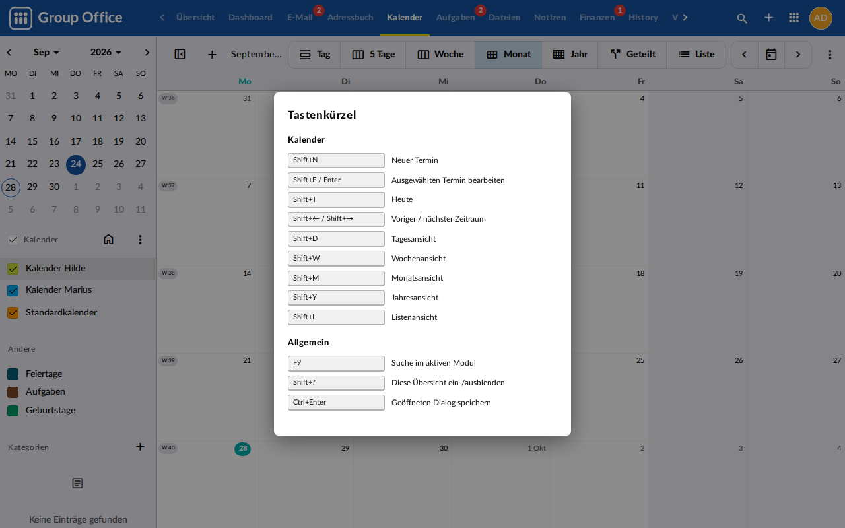Viewport: 845px width, 528px height.
Task: Click Shift+N shortcut key field
Action: click(336, 160)
